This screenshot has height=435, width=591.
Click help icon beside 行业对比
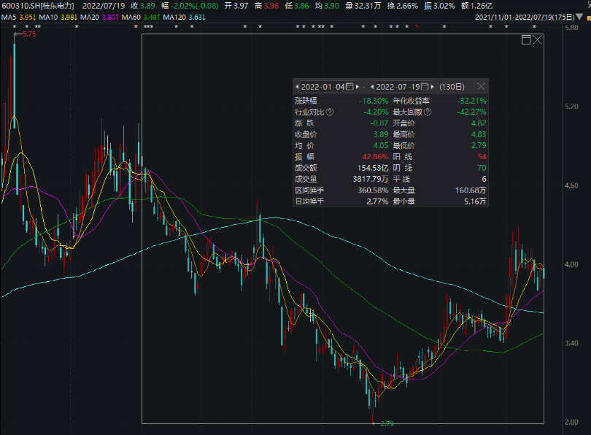point(330,112)
